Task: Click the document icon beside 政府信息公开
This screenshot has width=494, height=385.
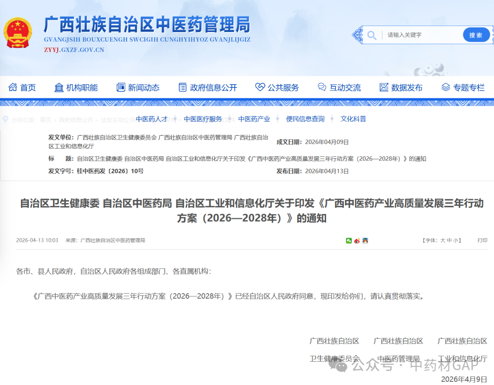Action: (183, 87)
